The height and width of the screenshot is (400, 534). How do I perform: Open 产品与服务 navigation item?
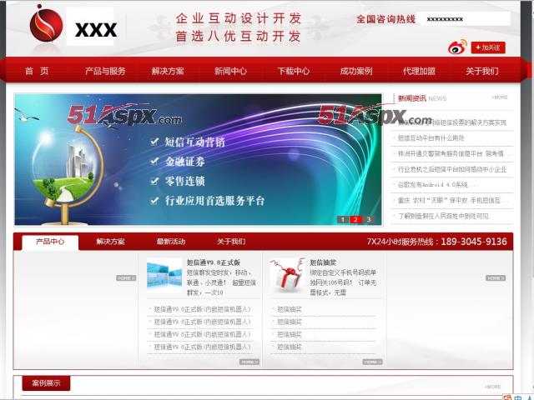[x=105, y=71]
